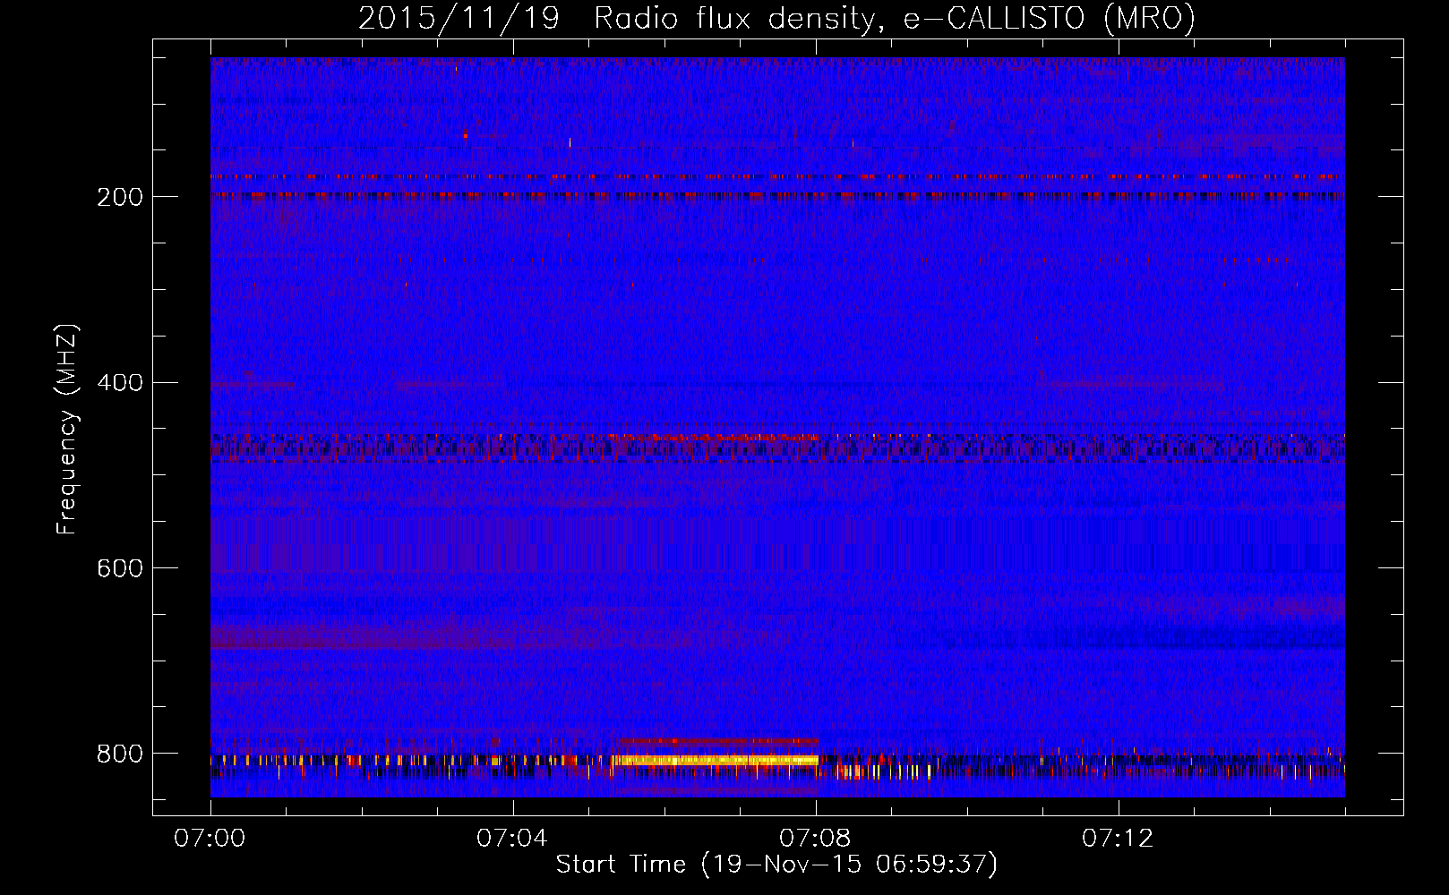Click the "400" frequency tick label
The width and height of the screenshot is (1449, 895).
tap(119, 383)
